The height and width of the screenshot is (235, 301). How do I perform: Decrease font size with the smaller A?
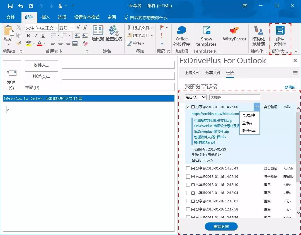(85, 28)
